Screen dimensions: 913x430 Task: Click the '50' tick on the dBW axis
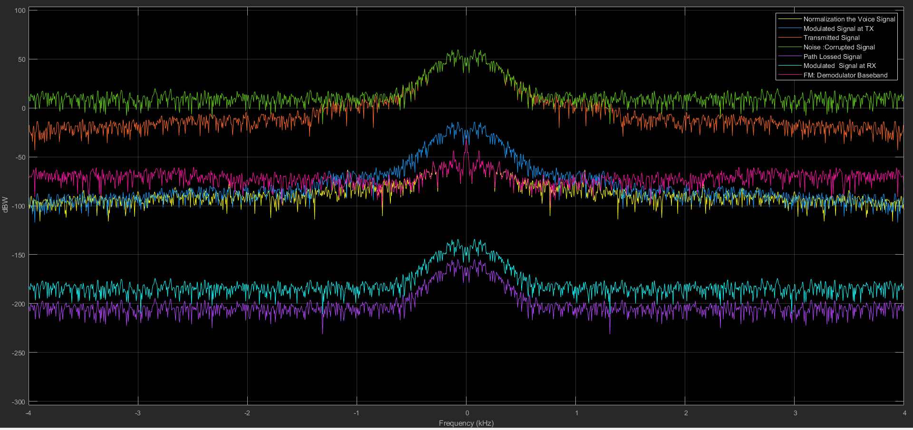click(21, 59)
